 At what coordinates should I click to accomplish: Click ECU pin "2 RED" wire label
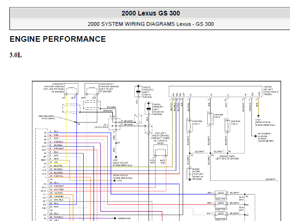click(54, 135)
